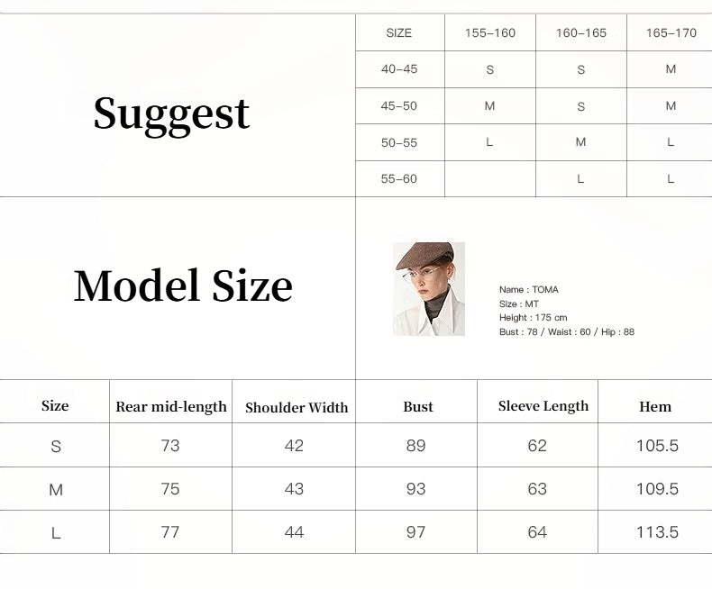Click the "Shoulder Width" column header
Viewport: 712px width, 589px height.
[x=297, y=408]
